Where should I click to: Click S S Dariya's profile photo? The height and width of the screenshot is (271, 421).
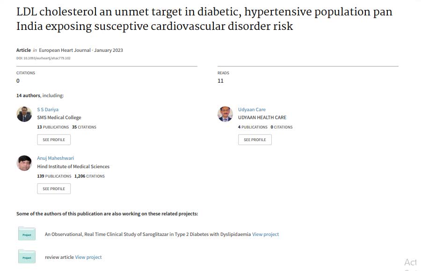(24, 114)
